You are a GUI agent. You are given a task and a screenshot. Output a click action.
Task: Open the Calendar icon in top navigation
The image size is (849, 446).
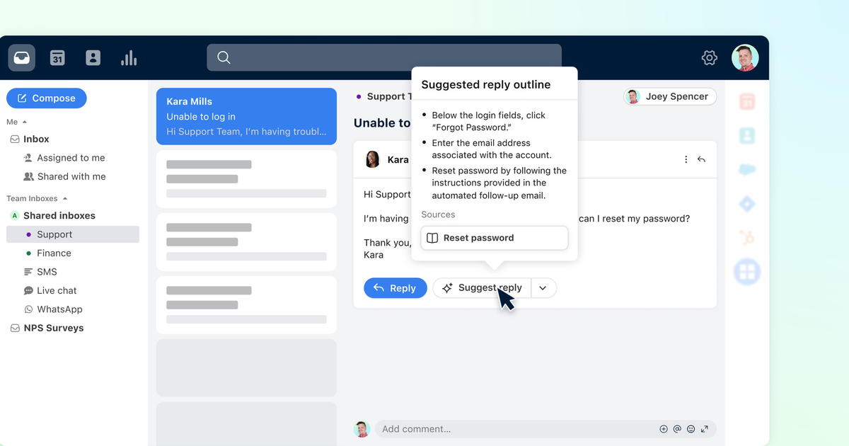[57, 57]
